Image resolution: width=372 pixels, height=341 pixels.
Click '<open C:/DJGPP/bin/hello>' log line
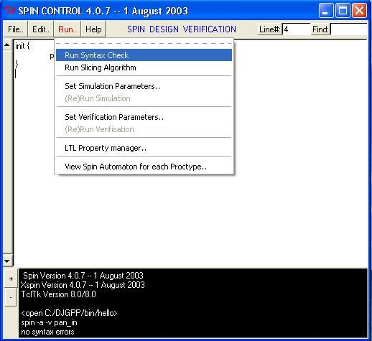tap(69, 313)
